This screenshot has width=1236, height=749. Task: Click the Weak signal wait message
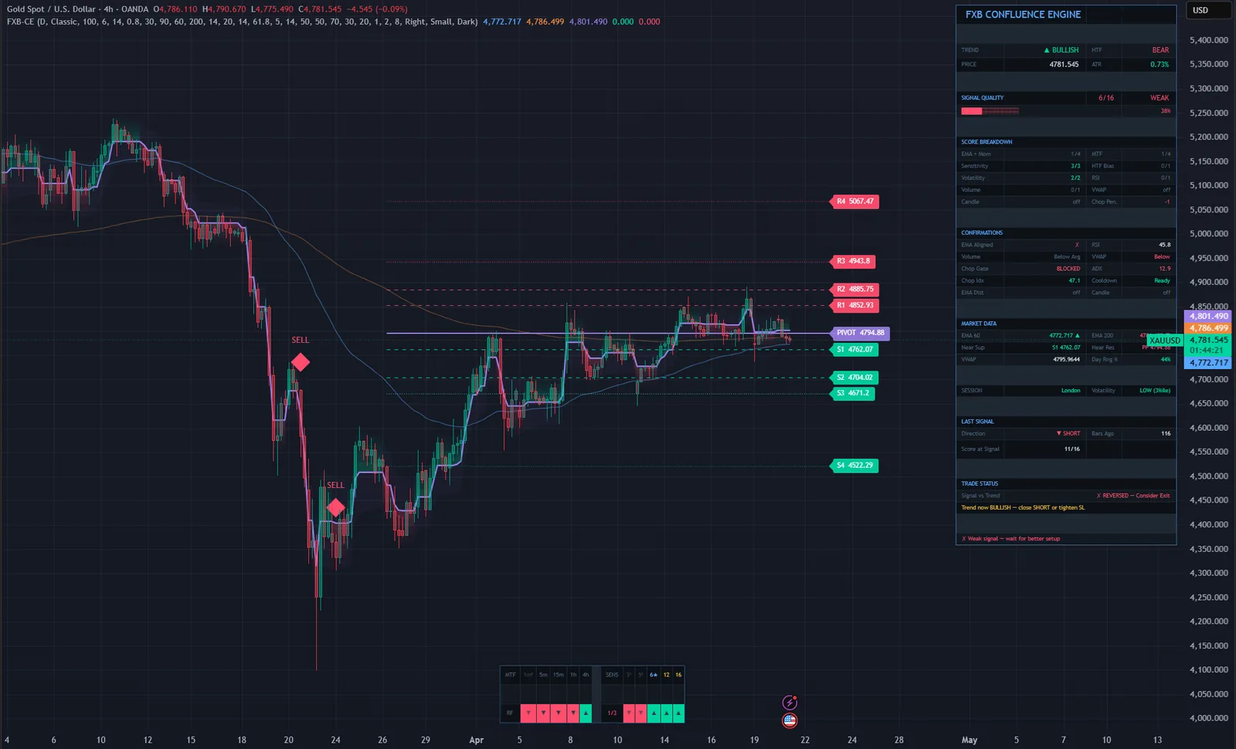tap(1010, 539)
